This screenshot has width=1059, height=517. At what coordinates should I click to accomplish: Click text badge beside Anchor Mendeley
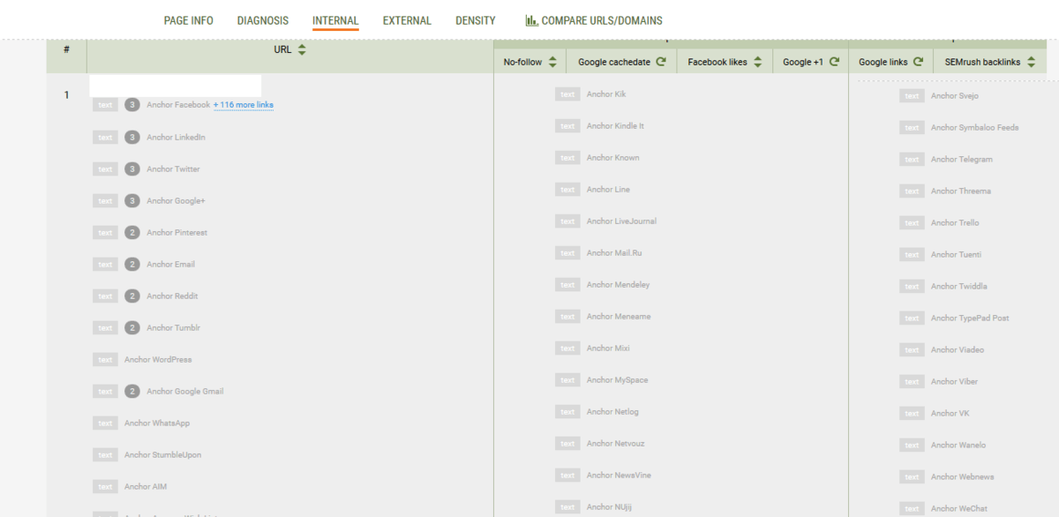pyautogui.click(x=567, y=285)
